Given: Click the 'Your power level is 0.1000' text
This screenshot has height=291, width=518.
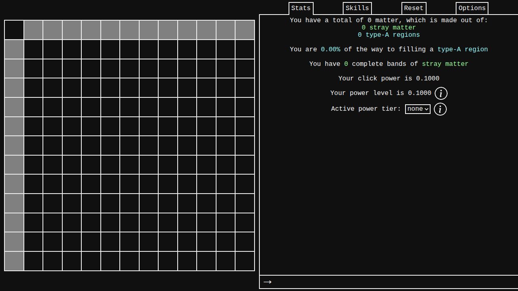Looking at the screenshot, I should pos(381,93).
